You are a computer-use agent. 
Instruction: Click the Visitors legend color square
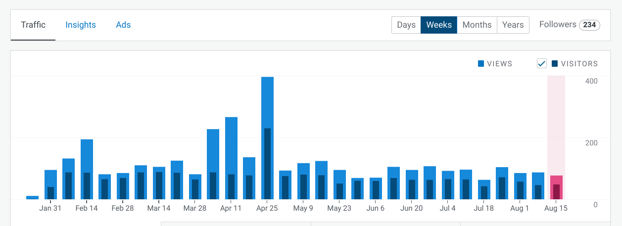click(555, 63)
